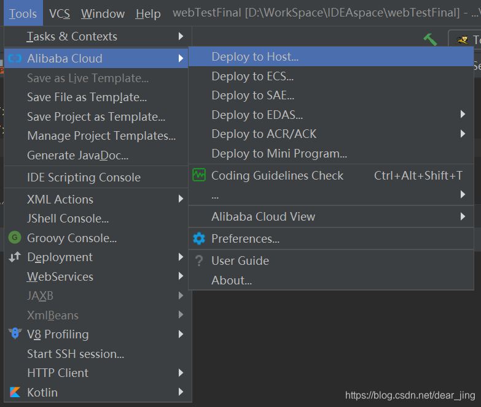
Task: Click the Kotlin logo icon
Action: pos(15,392)
